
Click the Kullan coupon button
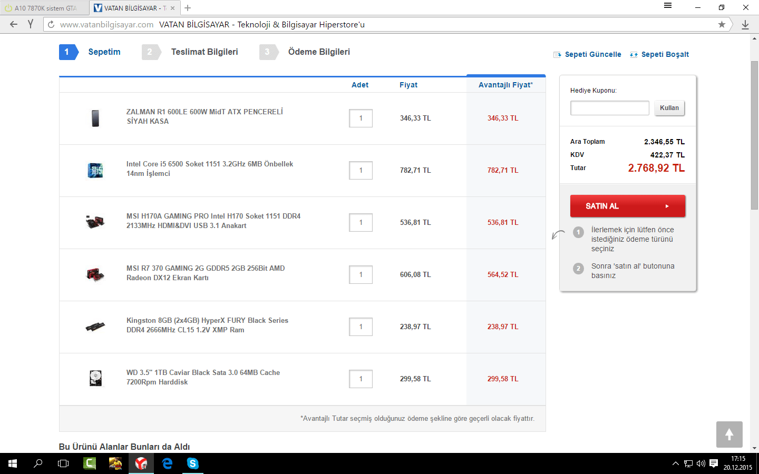point(669,108)
